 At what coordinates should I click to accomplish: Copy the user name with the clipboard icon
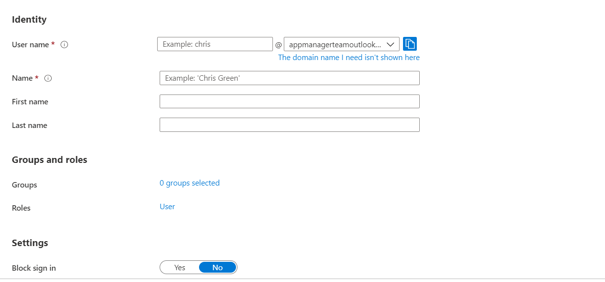(x=410, y=44)
